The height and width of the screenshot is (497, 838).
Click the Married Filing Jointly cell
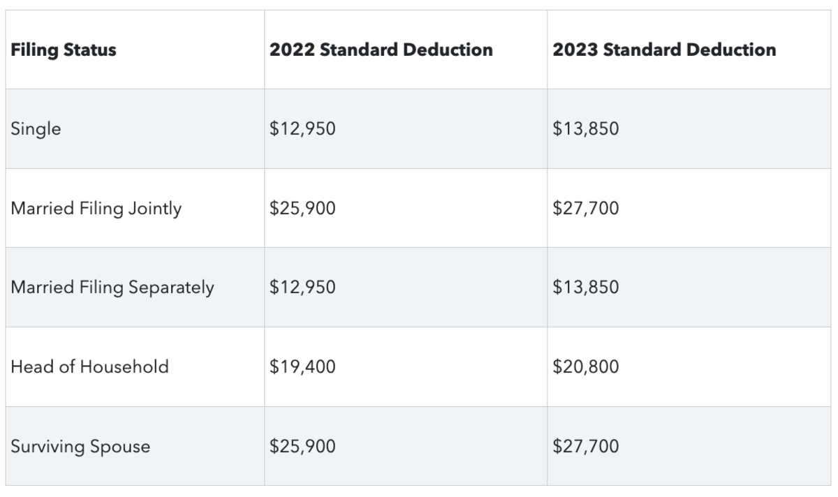(x=96, y=208)
